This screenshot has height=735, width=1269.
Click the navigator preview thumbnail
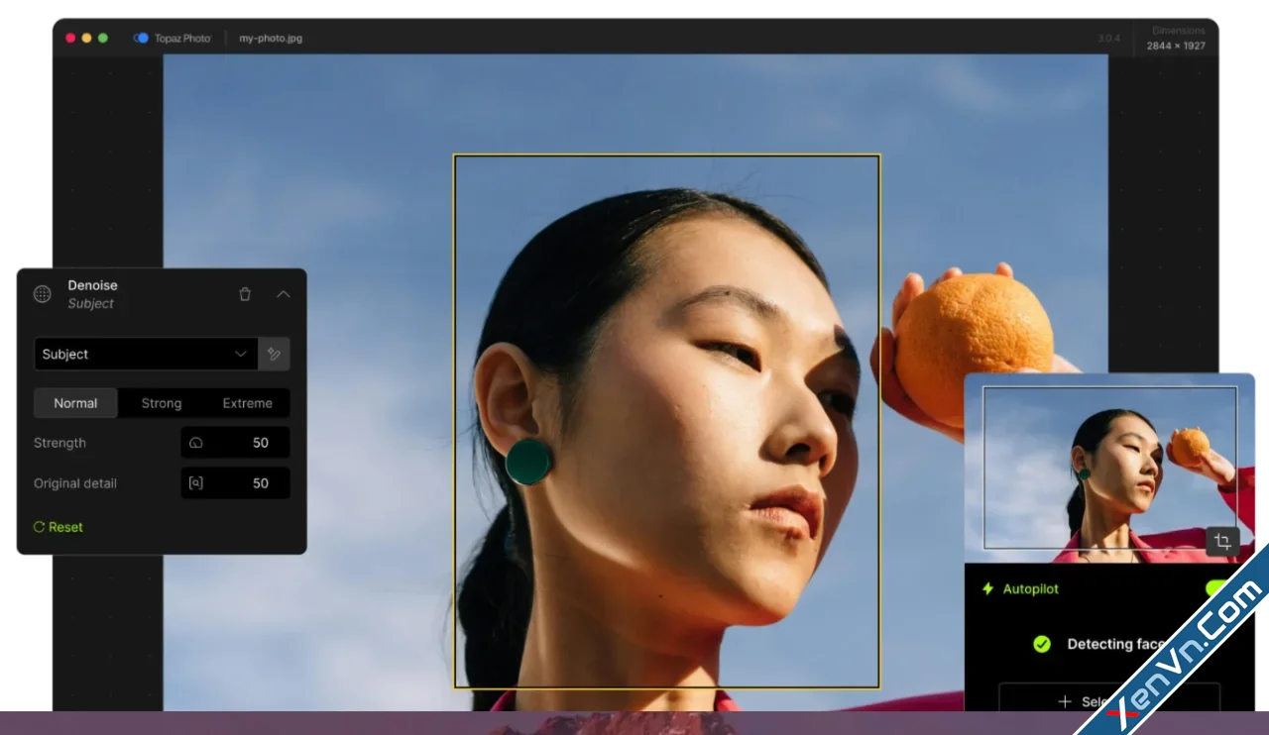pyautogui.click(x=1109, y=468)
